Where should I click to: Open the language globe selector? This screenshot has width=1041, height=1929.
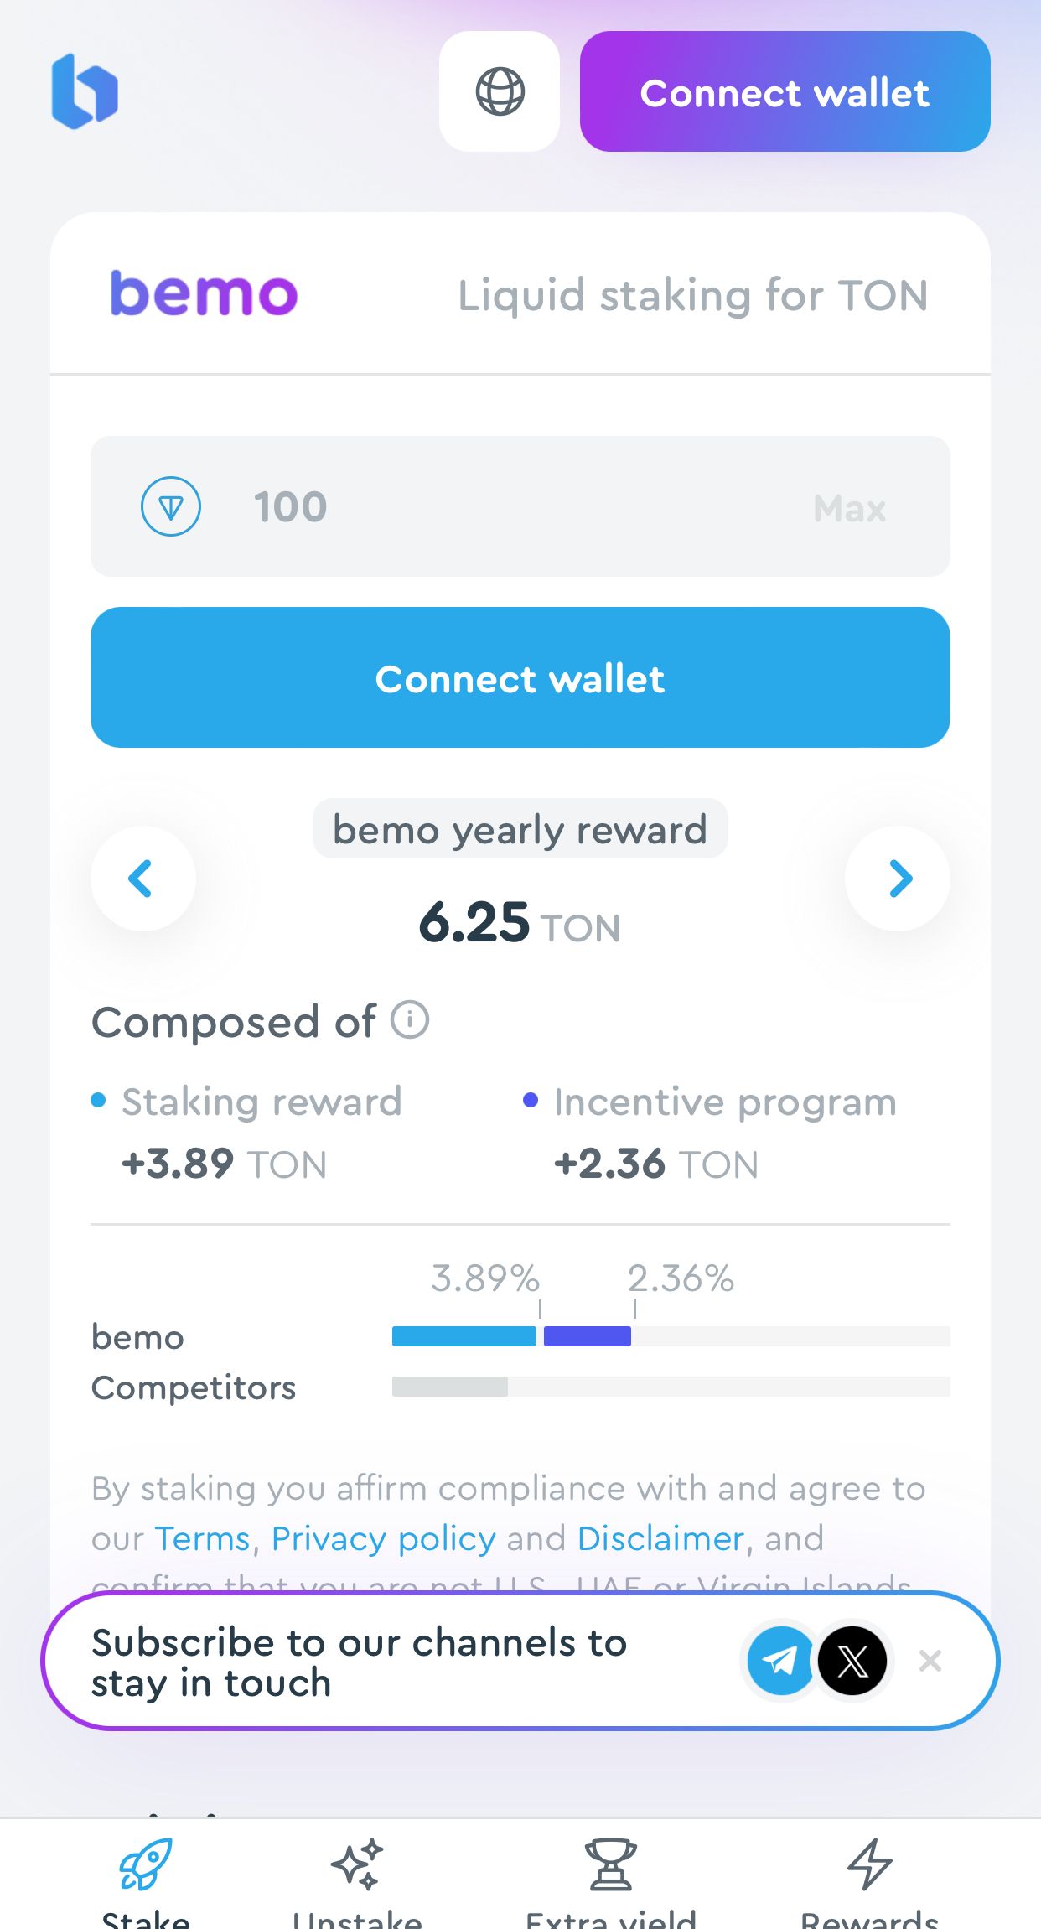(x=500, y=92)
